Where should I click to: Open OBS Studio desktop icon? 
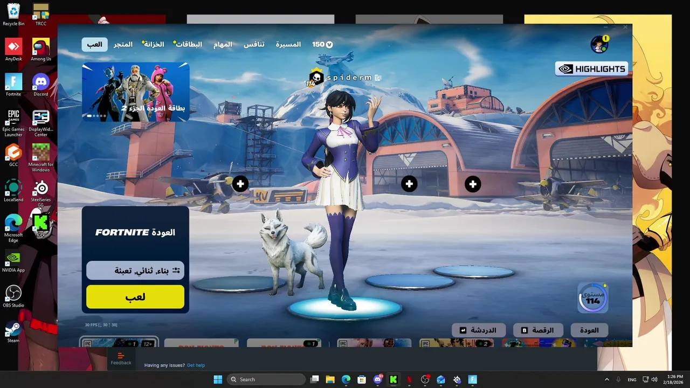click(x=13, y=296)
